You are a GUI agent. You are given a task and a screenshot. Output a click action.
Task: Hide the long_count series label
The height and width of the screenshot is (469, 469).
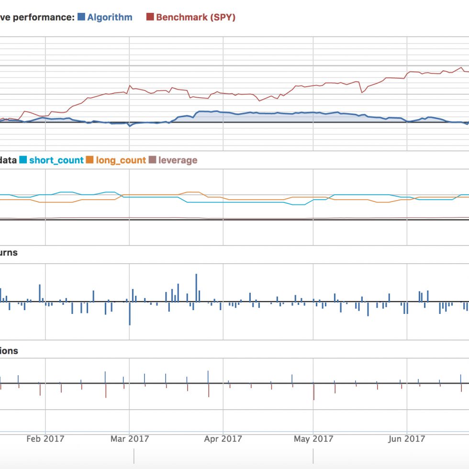click(x=121, y=160)
